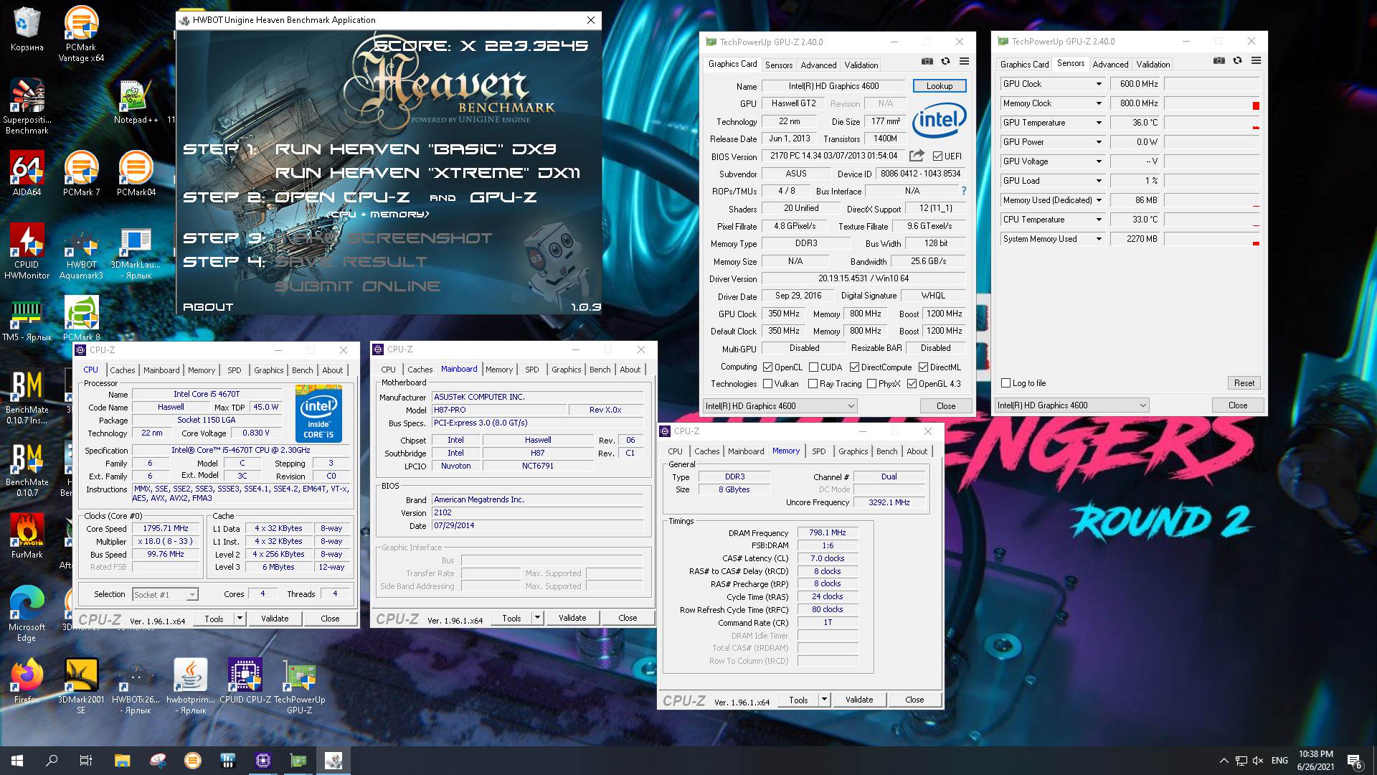Toggle the DirectML checkbox
Viewport: 1377px width, 775px height.
pos(923,367)
